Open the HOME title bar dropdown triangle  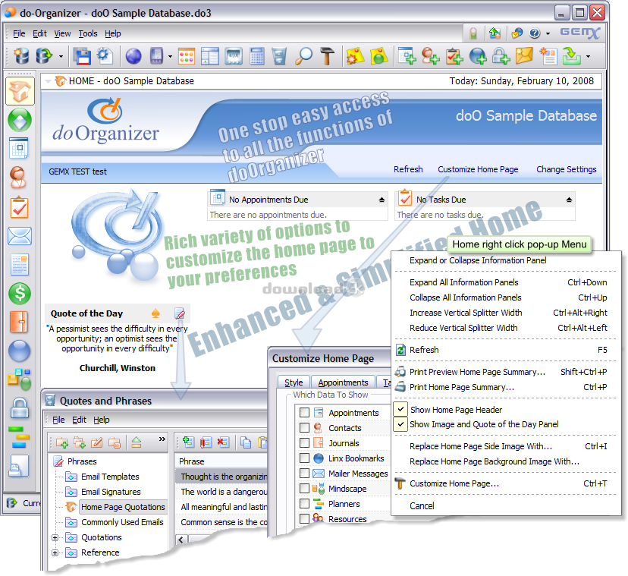48,81
